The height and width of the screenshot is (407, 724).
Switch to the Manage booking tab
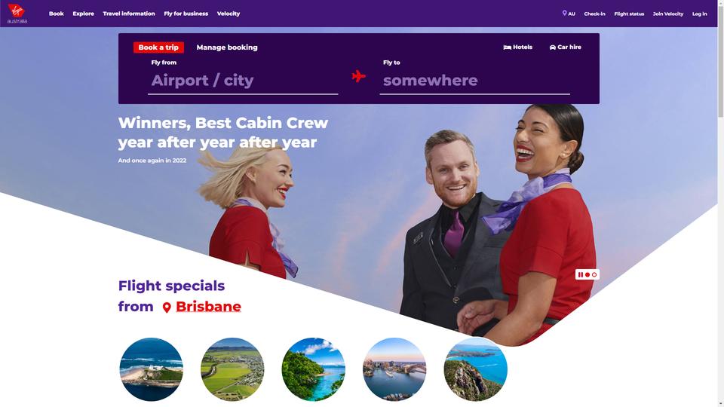tap(227, 47)
